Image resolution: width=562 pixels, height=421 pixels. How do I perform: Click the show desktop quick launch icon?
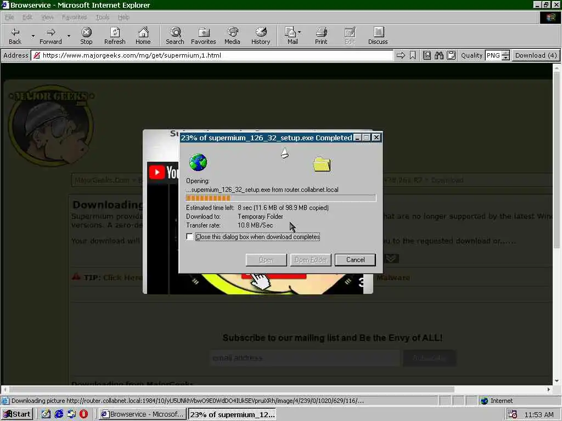[71, 414]
